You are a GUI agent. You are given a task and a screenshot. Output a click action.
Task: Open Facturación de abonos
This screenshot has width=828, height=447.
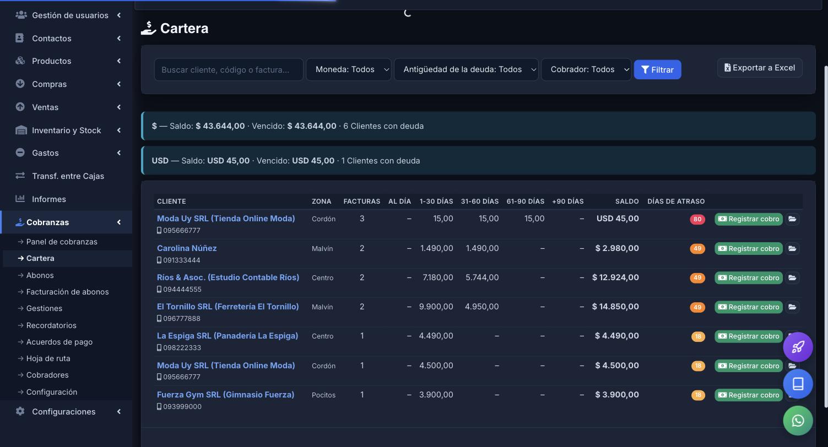(x=67, y=292)
